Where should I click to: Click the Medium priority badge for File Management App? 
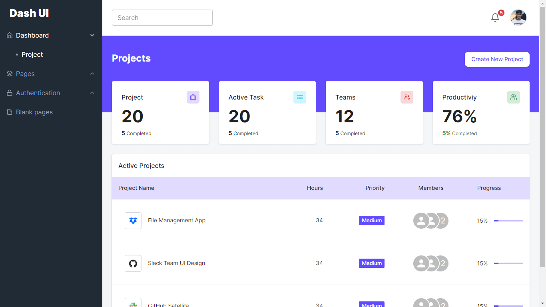click(372, 221)
